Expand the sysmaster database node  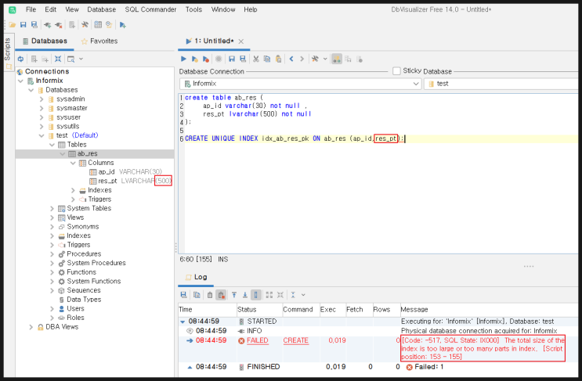click(42, 108)
